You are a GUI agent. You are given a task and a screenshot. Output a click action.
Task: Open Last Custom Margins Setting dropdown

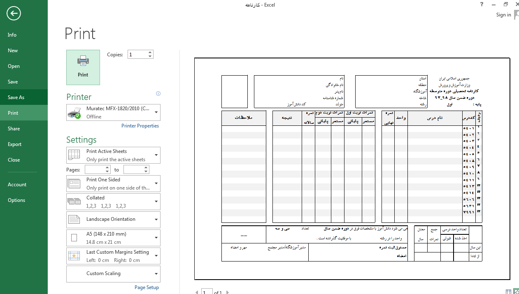click(113, 256)
